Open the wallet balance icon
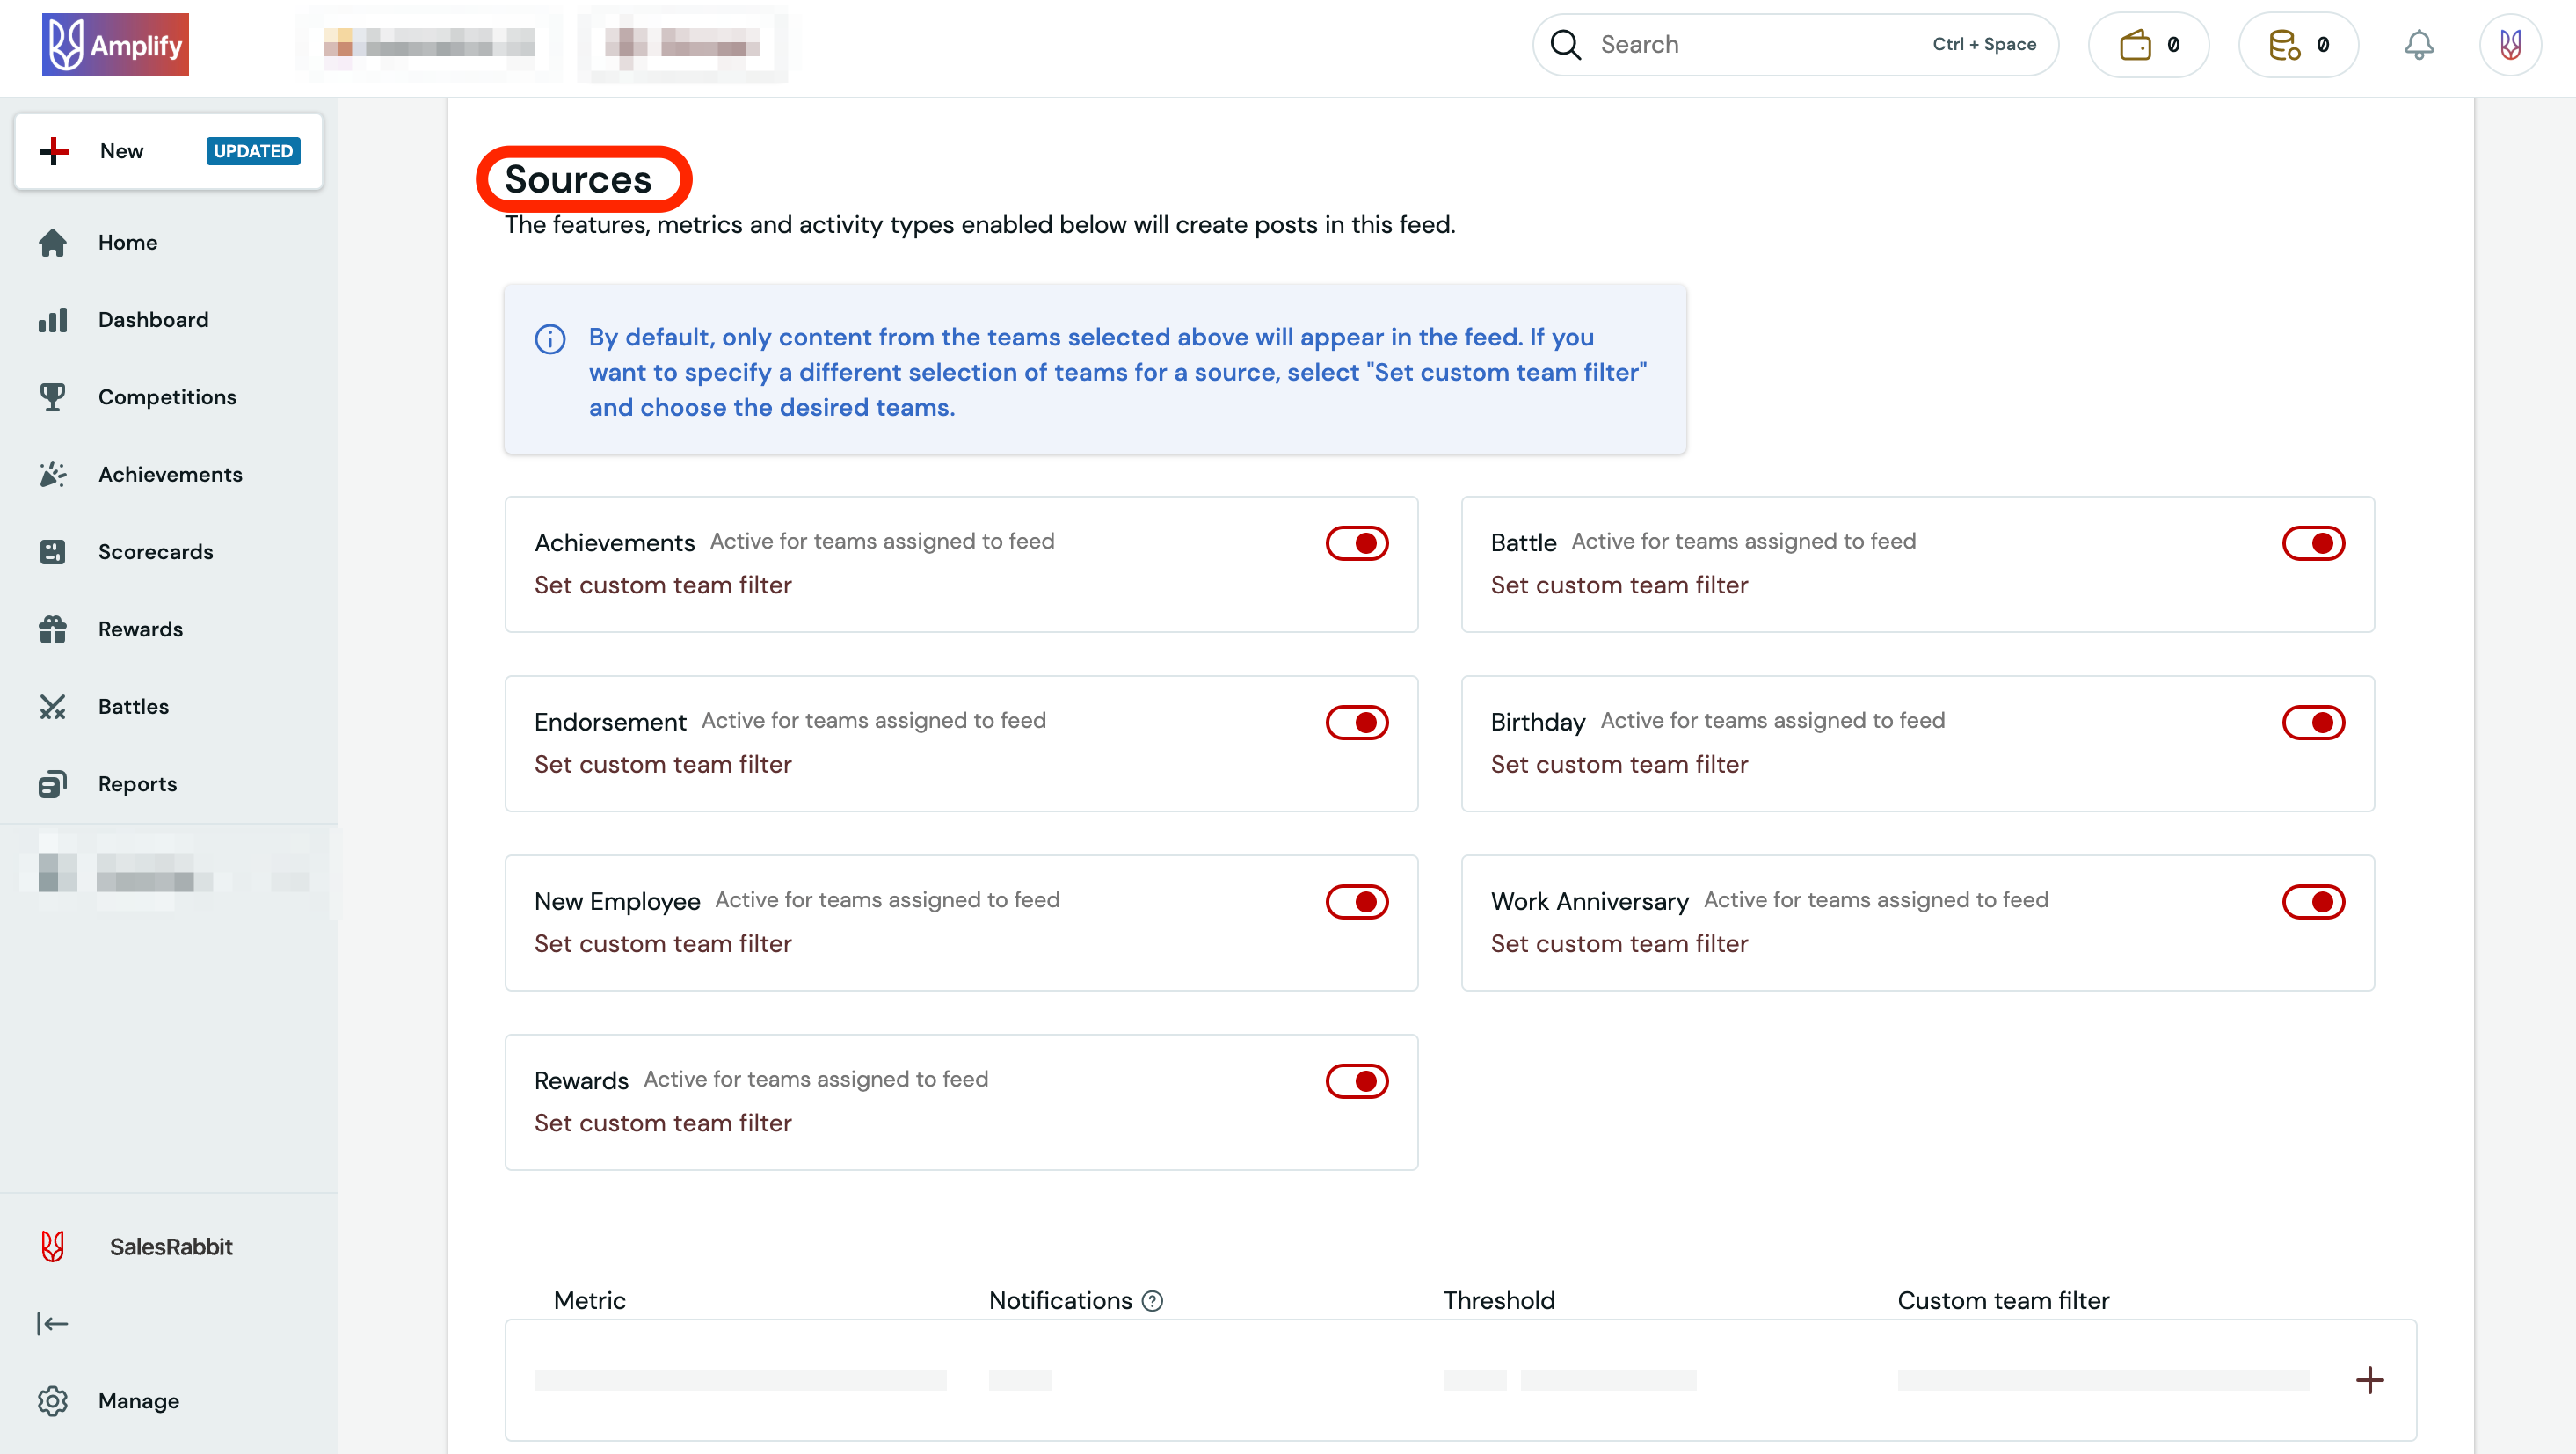This screenshot has height=1454, width=2576. coord(2135,45)
